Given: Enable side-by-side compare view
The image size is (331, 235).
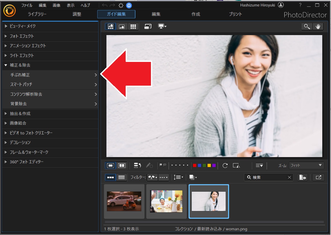Looking at the screenshot, I should coord(122,165).
